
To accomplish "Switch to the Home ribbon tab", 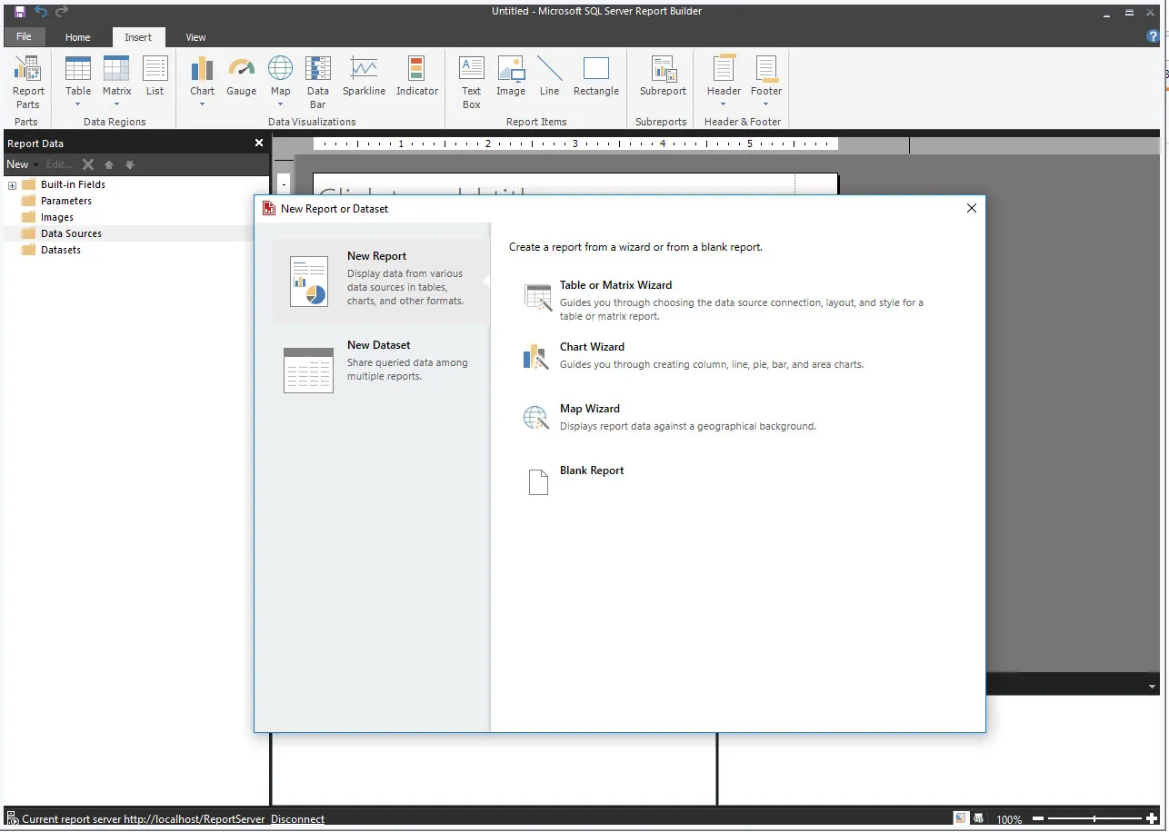I will click(x=78, y=37).
